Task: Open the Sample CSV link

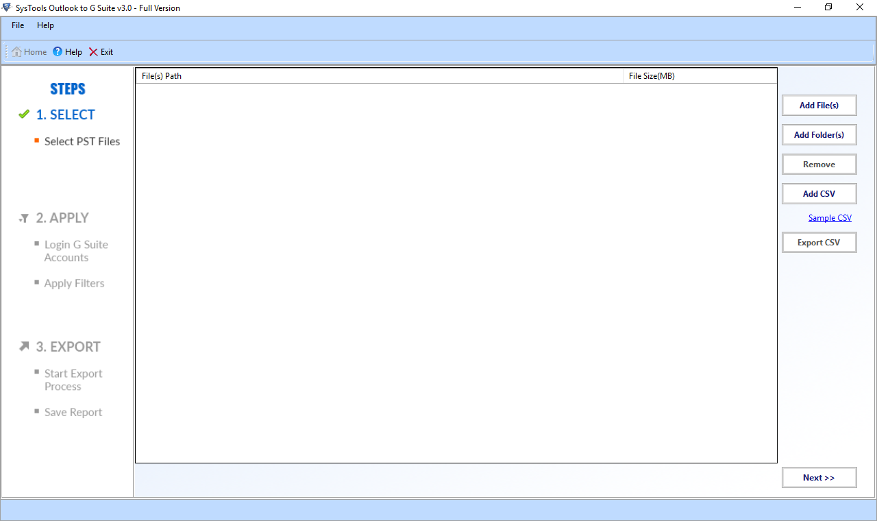Action: 830,218
